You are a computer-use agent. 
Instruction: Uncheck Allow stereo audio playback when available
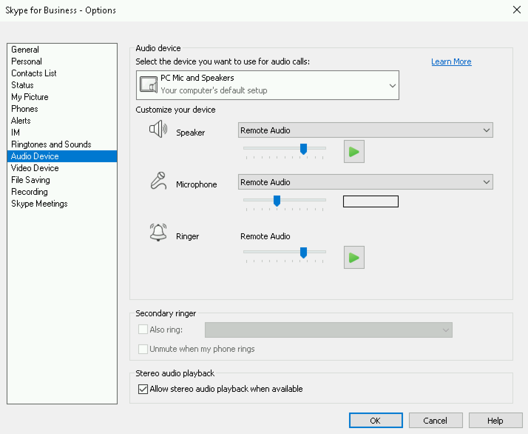click(x=143, y=389)
